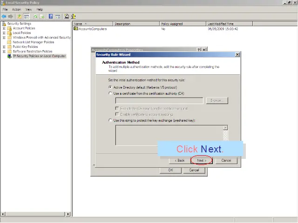
Task: Click the AccountsComputers row name
Action: point(93,29)
